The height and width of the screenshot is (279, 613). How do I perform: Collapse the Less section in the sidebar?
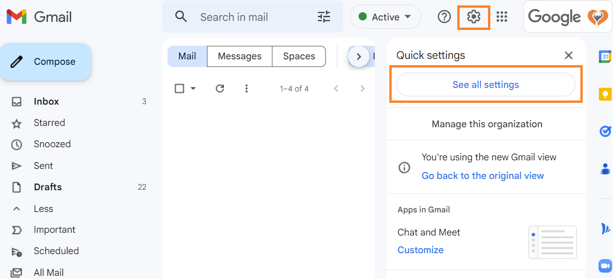pyautogui.click(x=43, y=208)
